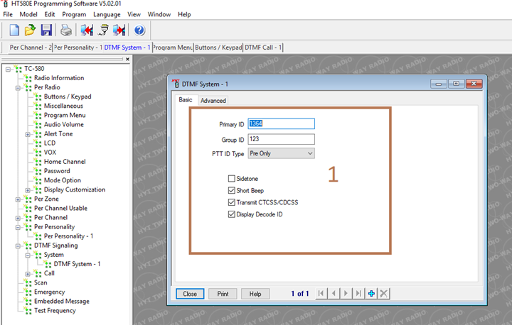Select Scan in tree
This screenshot has width=512, height=325.
pyautogui.click(x=41, y=282)
